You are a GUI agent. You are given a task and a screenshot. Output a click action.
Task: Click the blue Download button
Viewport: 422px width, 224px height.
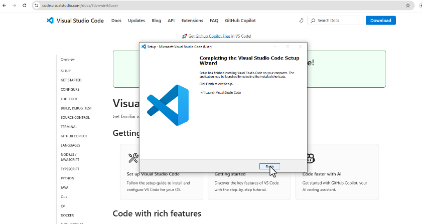(x=380, y=21)
